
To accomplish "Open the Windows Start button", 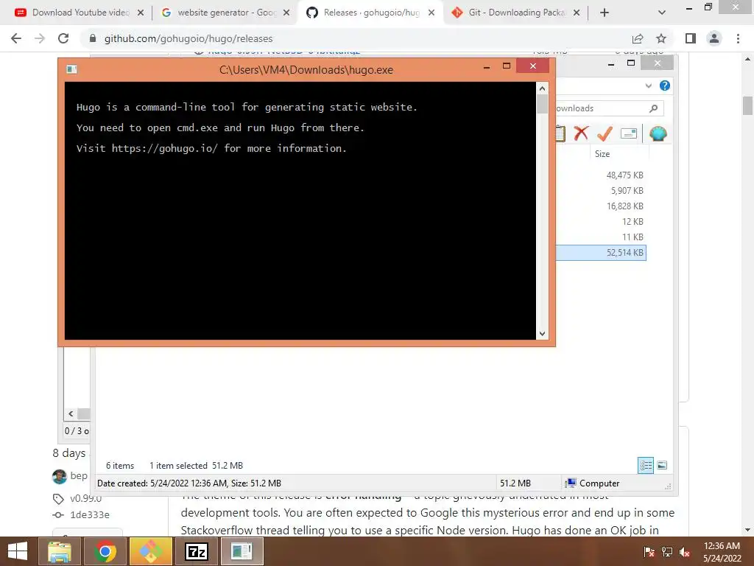I will [18, 551].
